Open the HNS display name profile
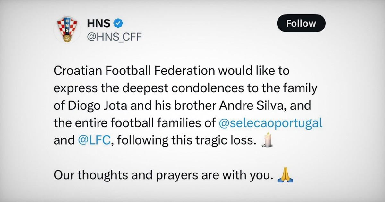Image resolution: width=385 pixels, height=202 pixels. 98,23
